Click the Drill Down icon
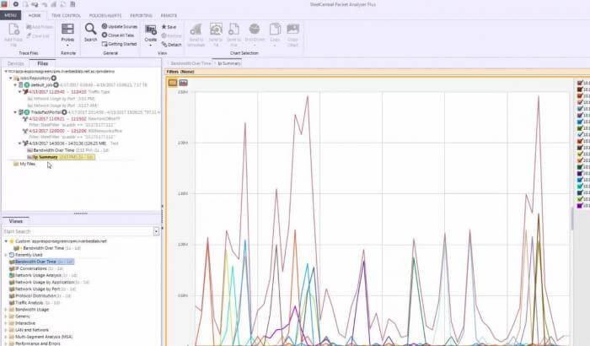 pyautogui.click(x=255, y=30)
